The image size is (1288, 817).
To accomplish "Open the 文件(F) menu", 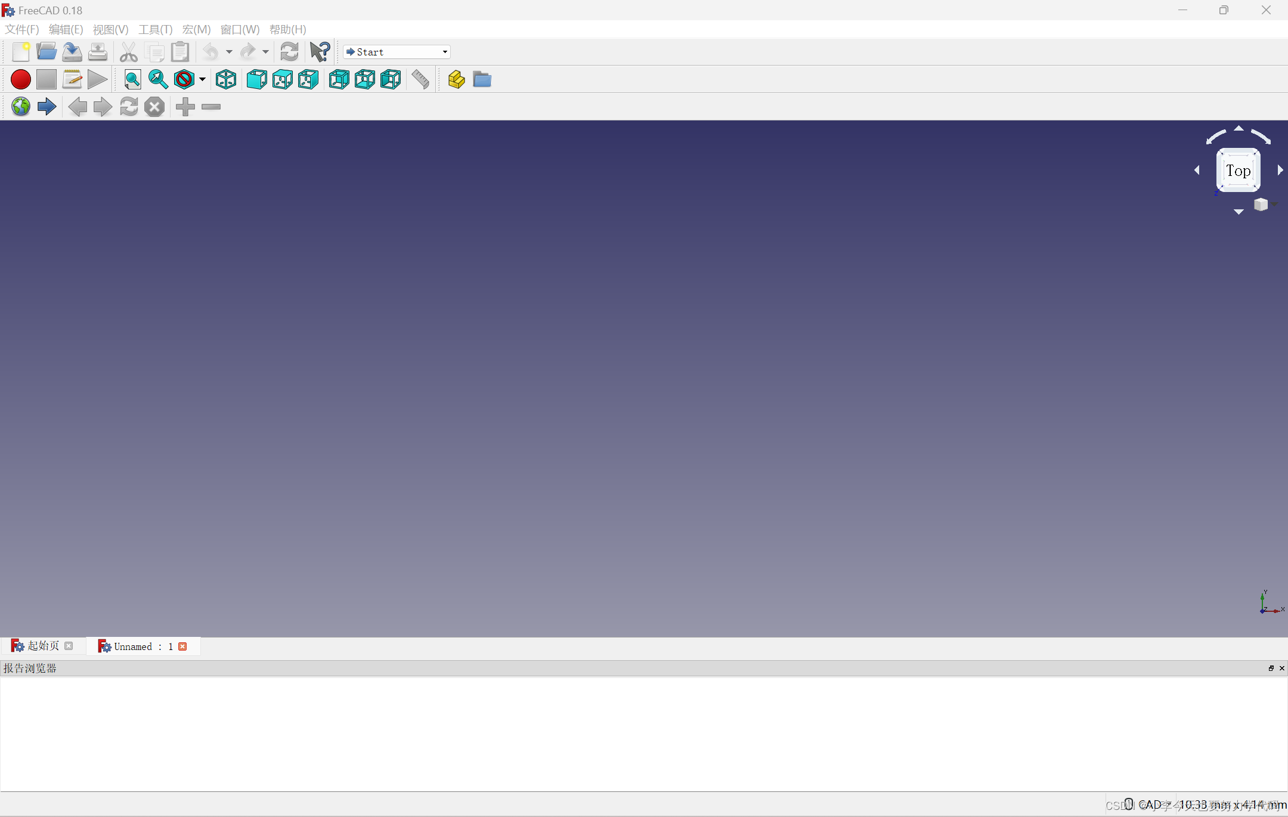I will pos(21,29).
